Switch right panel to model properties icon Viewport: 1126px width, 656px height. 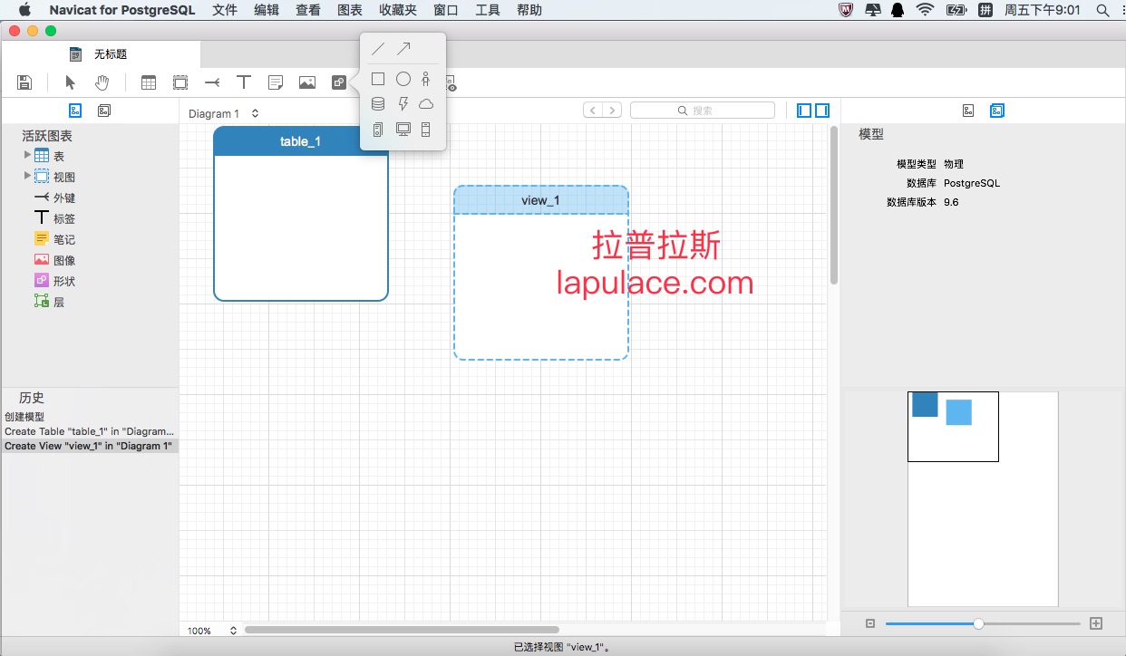coord(997,111)
